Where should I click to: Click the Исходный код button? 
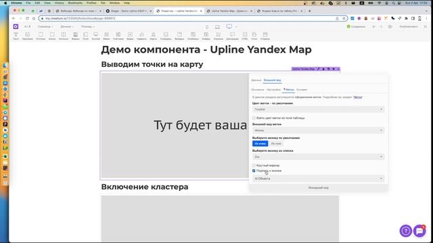click(x=319, y=188)
